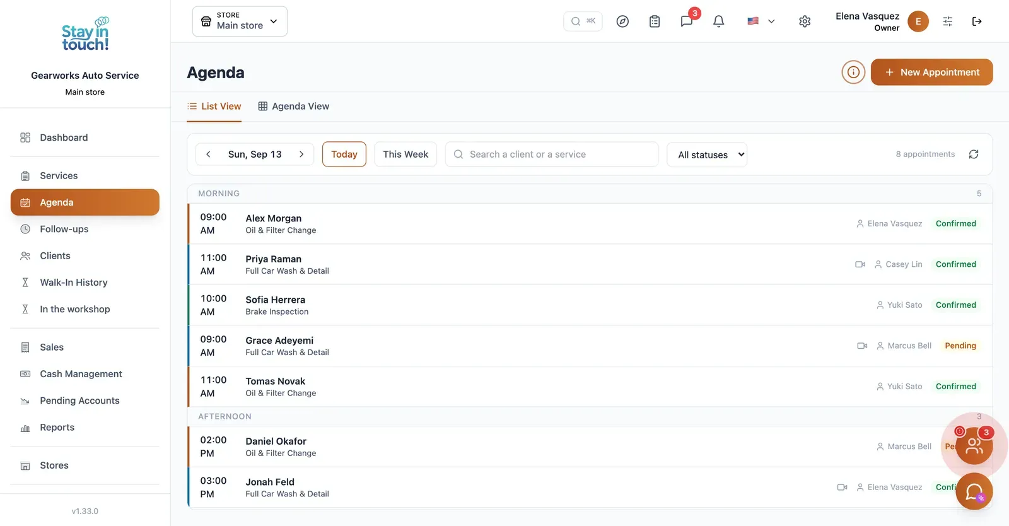Open the agenda info icon
The image size is (1009, 526).
(853, 73)
